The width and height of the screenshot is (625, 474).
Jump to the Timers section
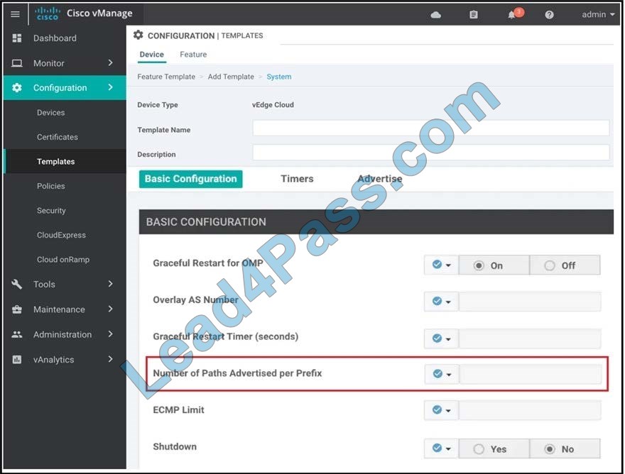[297, 179]
